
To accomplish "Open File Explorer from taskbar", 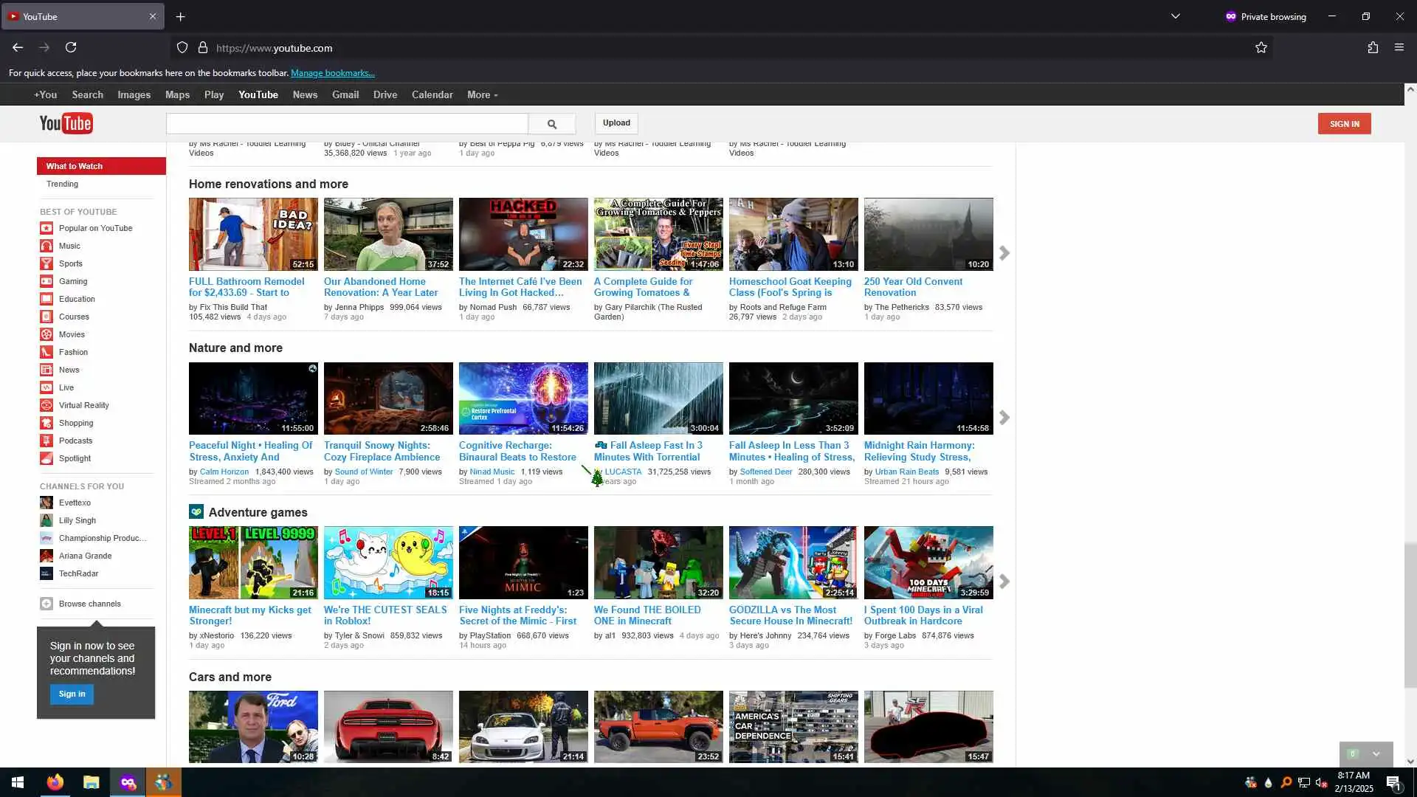I will (91, 782).
